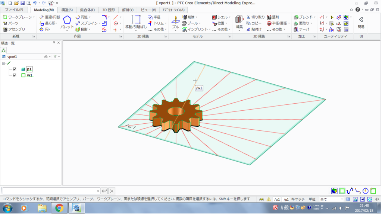Open the 全て selection filter dropdown
This screenshot has height=214, width=382.
(342, 199)
